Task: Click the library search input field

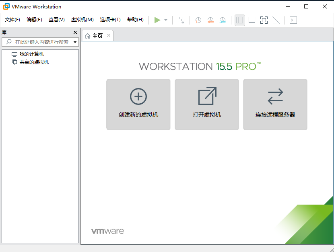Action: (x=40, y=42)
